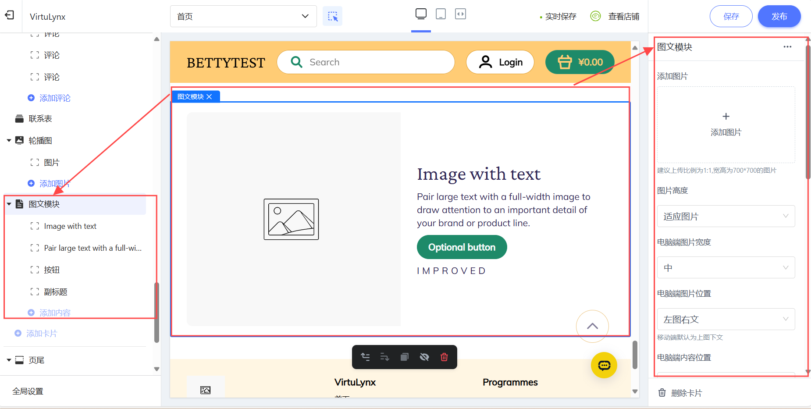
Task: Click the Login user icon
Action: coord(485,62)
